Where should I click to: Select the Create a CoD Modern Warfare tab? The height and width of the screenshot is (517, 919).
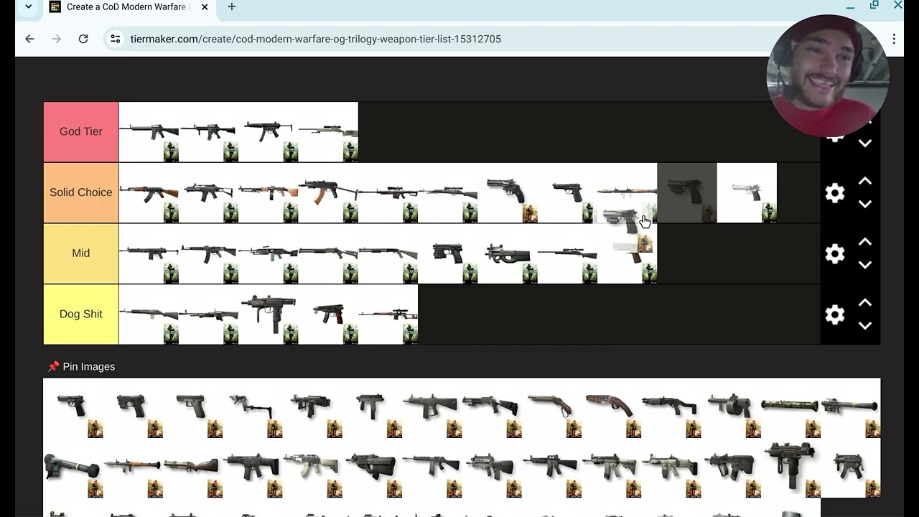click(128, 7)
